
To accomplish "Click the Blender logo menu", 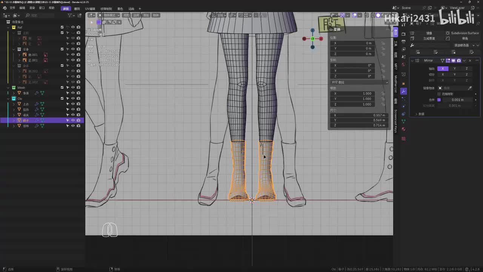I will [x=5, y=8].
